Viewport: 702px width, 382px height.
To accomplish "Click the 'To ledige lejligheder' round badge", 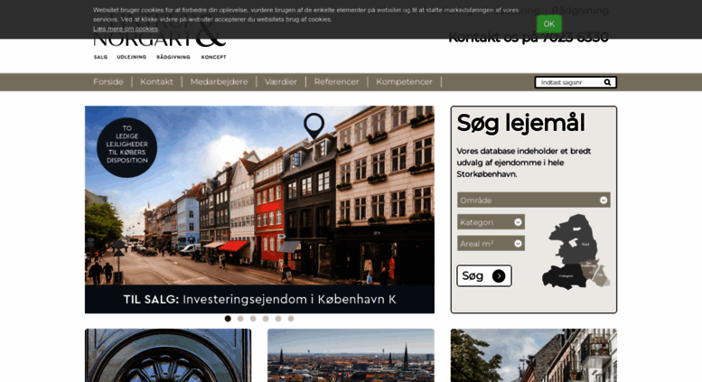I will pos(127,147).
